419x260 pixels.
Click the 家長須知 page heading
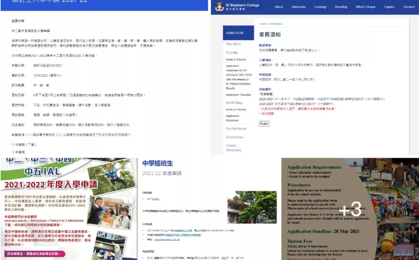pyautogui.click(x=270, y=35)
